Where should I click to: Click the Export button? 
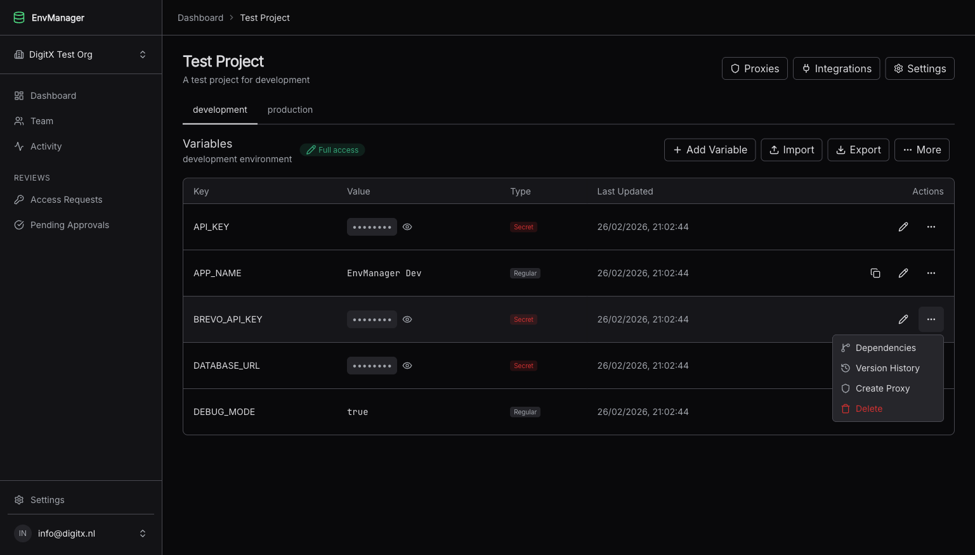click(x=858, y=150)
